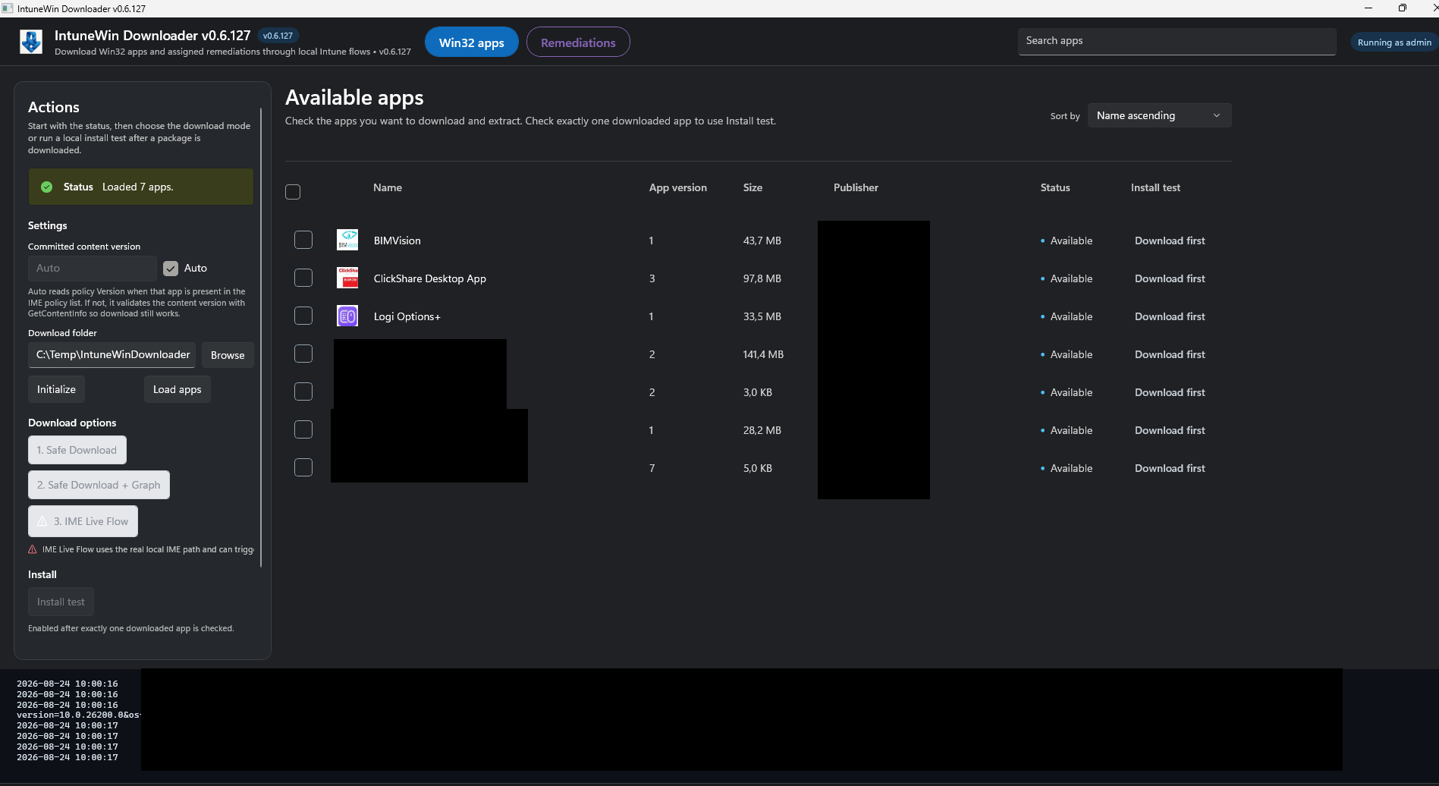Image resolution: width=1439 pixels, height=786 pixels.
Task: Click the version=10.0.26200 log line
Action: tap(78, 715)
